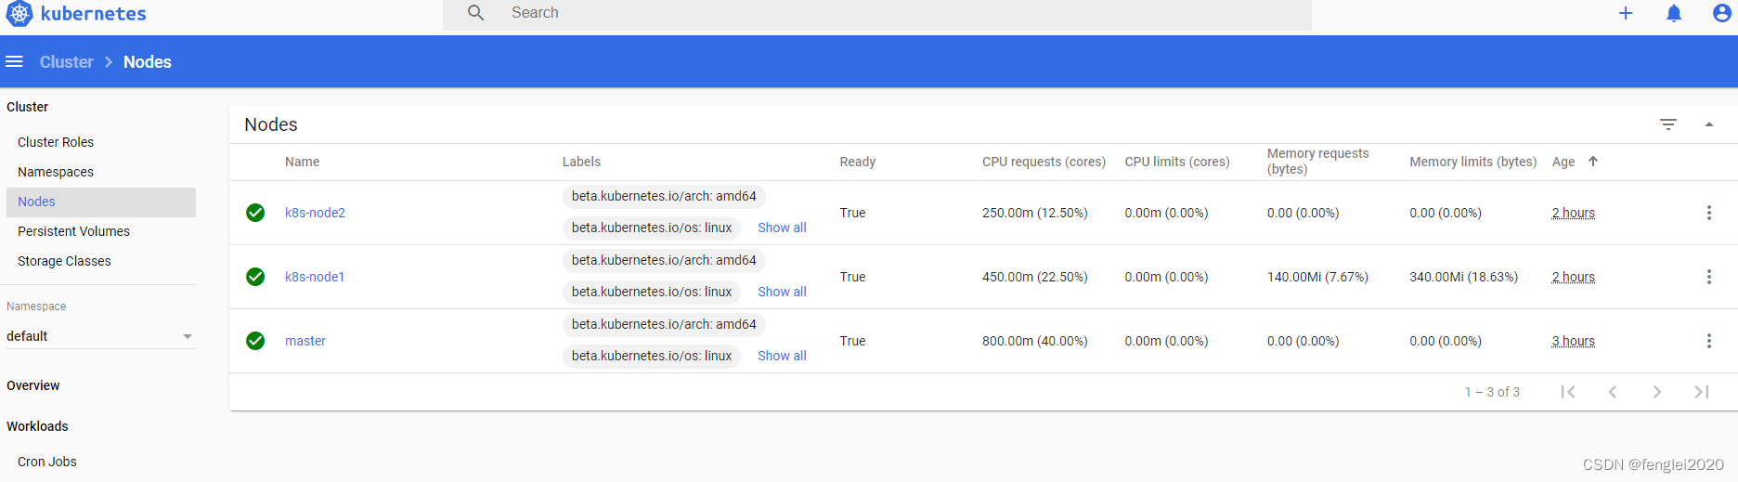Click the 800.00m (40.00%) CPU requests value
The image size is (1738, 482).
1034,341
